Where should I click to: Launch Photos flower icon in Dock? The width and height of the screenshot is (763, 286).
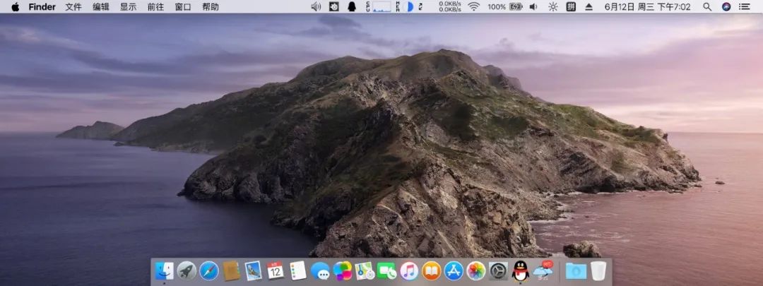[476, 271]
